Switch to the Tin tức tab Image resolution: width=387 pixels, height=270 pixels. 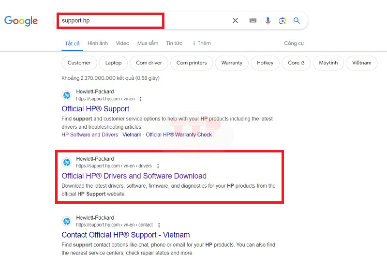pyautogui.click(x=174, y=43)
